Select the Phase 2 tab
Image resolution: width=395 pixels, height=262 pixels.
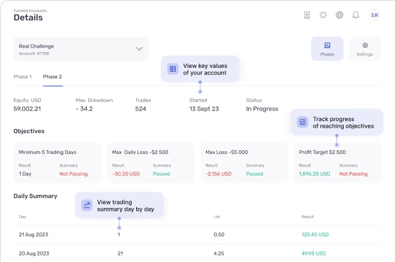point(53,77)
